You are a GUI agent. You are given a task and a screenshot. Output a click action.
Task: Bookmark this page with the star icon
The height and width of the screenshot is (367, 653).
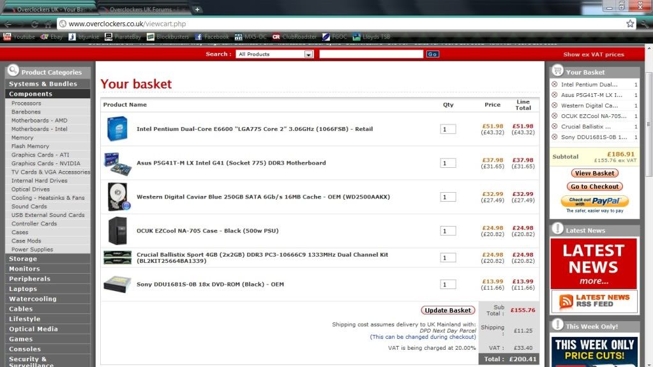click(630, 24)
